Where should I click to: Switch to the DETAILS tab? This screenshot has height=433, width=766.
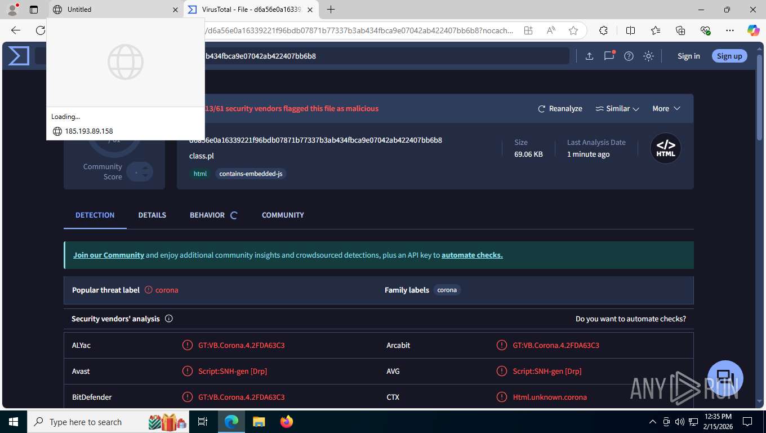tap(152, 215)
